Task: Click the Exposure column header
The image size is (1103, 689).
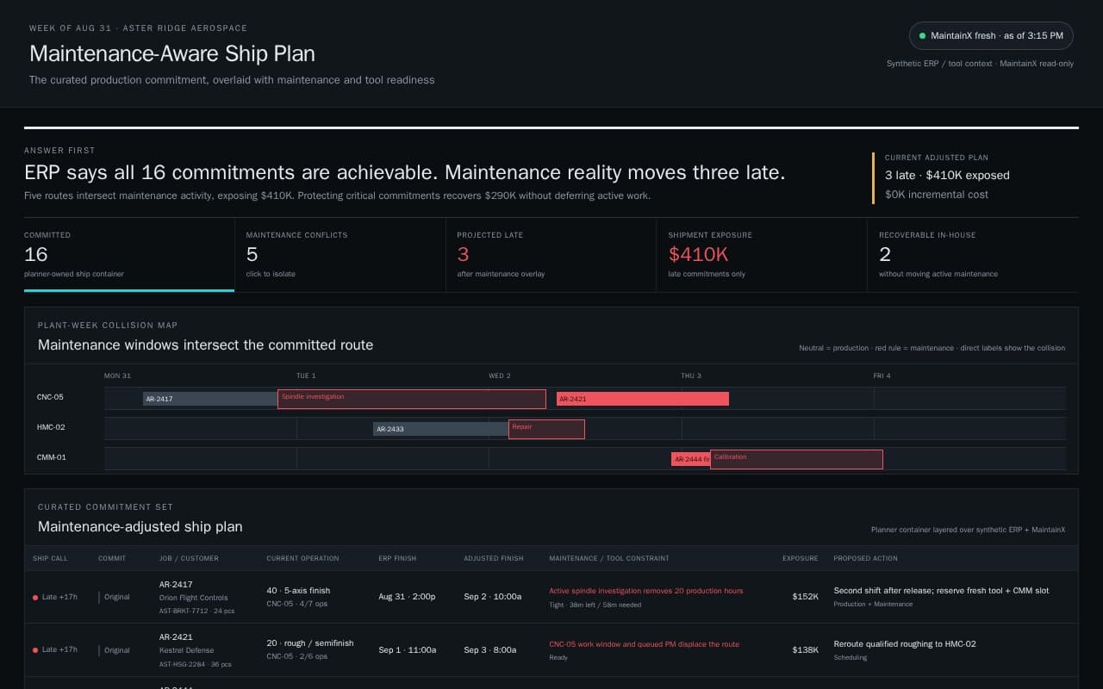Action: 801,558
